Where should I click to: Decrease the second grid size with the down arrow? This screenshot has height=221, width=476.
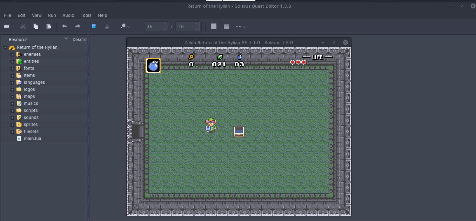coord(196,29)
